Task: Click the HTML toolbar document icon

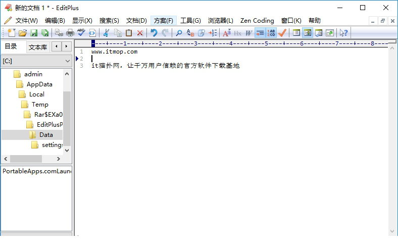Action: coord(92,33)
